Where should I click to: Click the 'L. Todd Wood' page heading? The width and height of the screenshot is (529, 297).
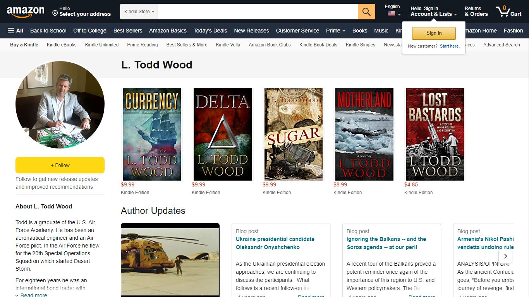(157, 65)
